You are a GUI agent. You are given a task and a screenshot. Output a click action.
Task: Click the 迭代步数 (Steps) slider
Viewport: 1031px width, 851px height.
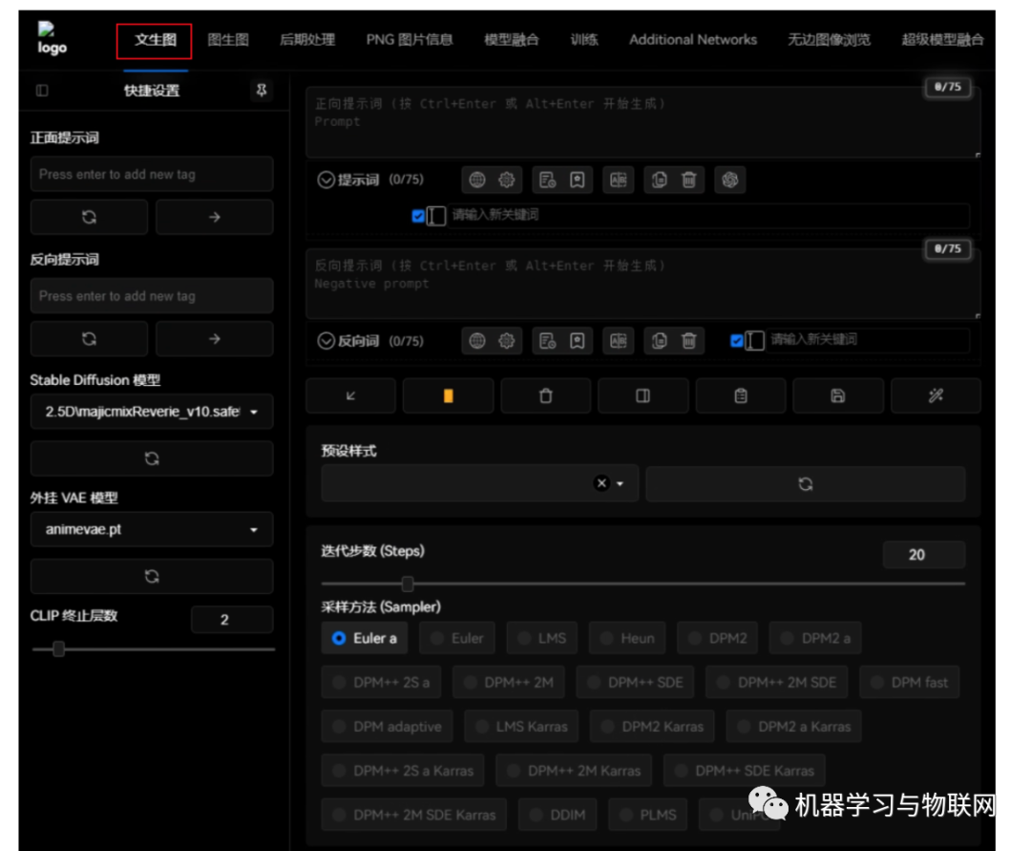point(642,584)
